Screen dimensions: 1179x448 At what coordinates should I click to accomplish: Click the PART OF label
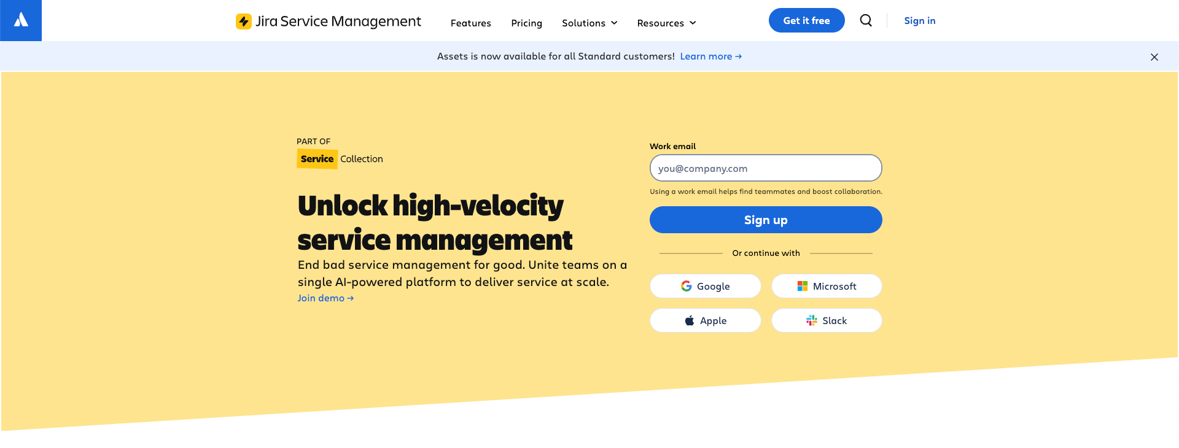tap(313, 141)
